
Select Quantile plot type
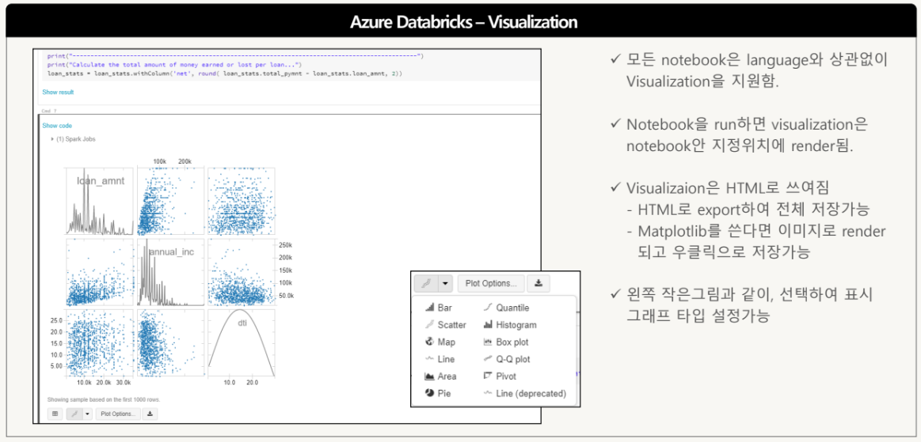(x=506, y=308)
